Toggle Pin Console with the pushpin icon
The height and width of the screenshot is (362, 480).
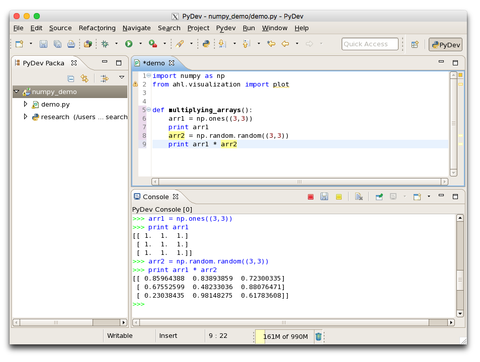click(x=379, y=197)
